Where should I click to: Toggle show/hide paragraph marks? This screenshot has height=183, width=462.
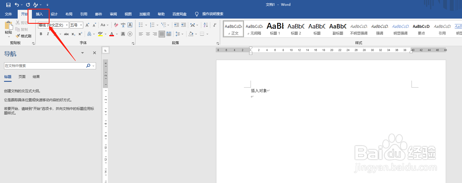click(215, 25)
